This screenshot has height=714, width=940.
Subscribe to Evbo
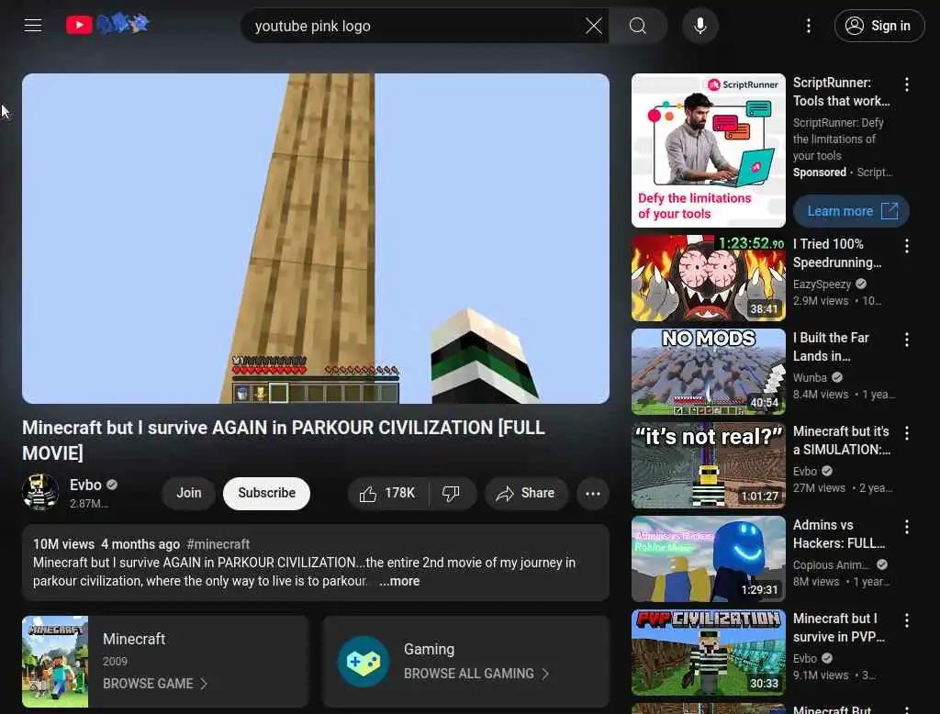coord(267,494)
